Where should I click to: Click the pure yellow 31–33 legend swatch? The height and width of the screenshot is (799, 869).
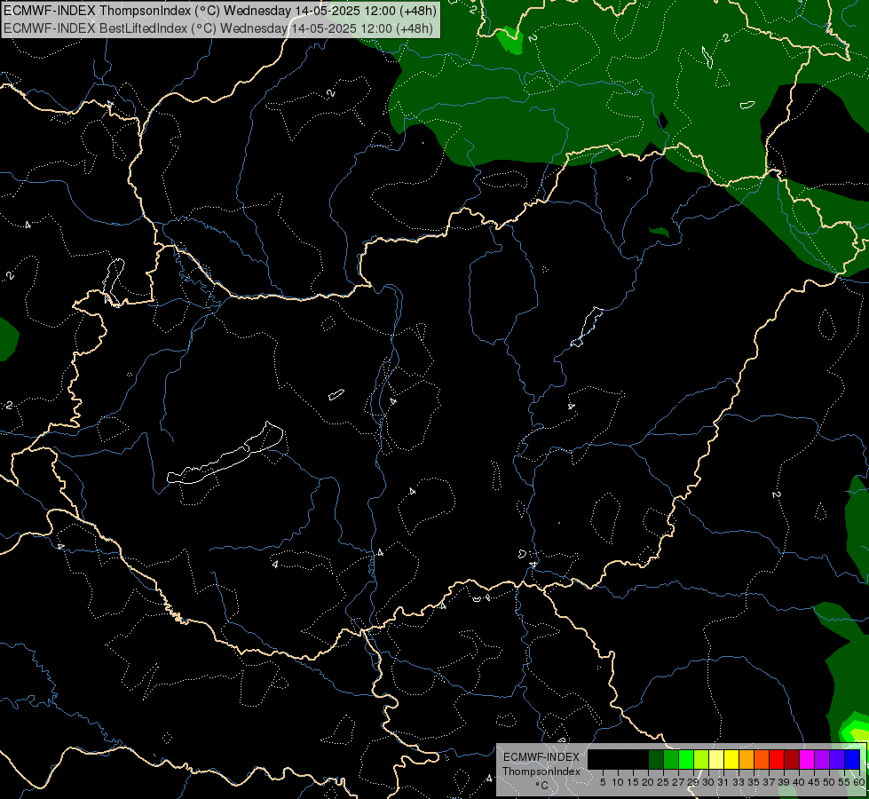click(x=731, y=759)
